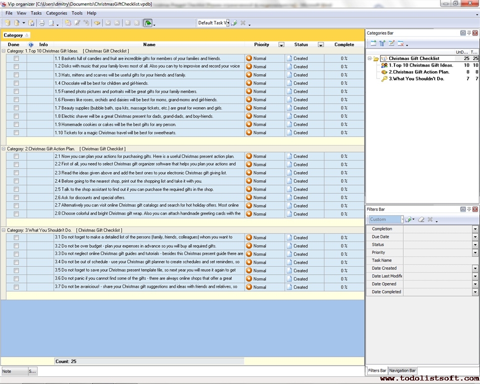Click the delete category icon in Categories Bar
The height and width of the screenshot is (384, 480).
point(400,43)
